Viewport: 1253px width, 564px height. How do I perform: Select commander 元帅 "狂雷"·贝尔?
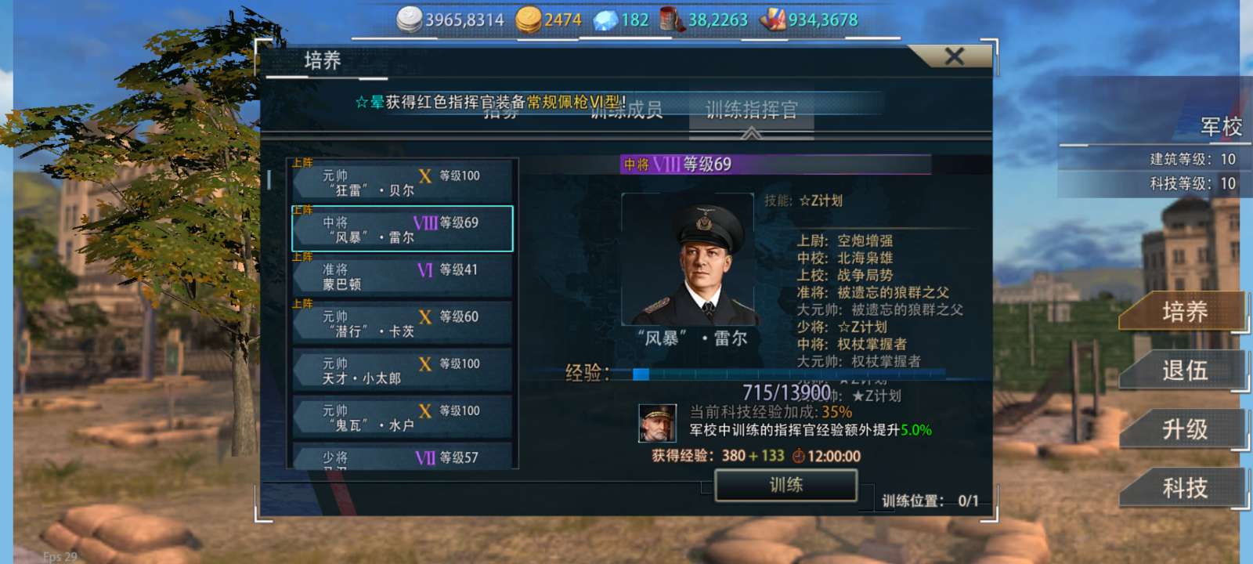(403, 182)
